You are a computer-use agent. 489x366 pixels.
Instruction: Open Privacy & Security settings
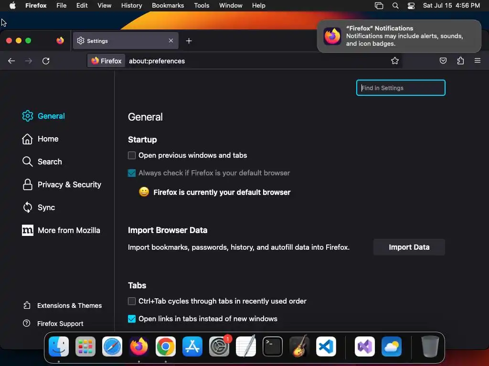[62, 184]
